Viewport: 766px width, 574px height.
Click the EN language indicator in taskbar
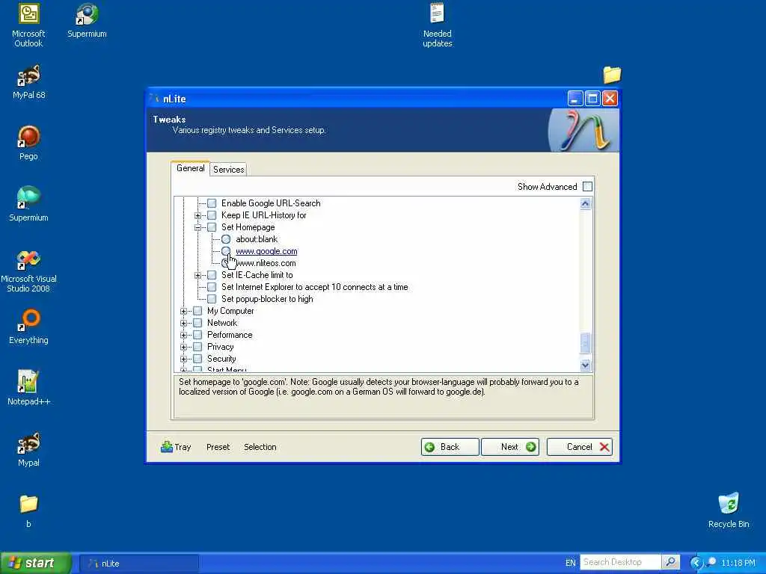[570, 563]
